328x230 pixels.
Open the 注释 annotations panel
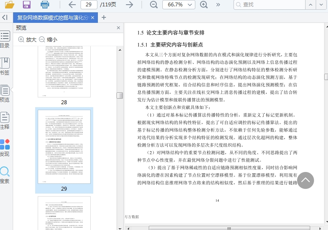click(5, 121)
